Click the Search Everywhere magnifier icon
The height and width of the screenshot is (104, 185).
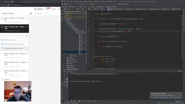pos(128,4)
